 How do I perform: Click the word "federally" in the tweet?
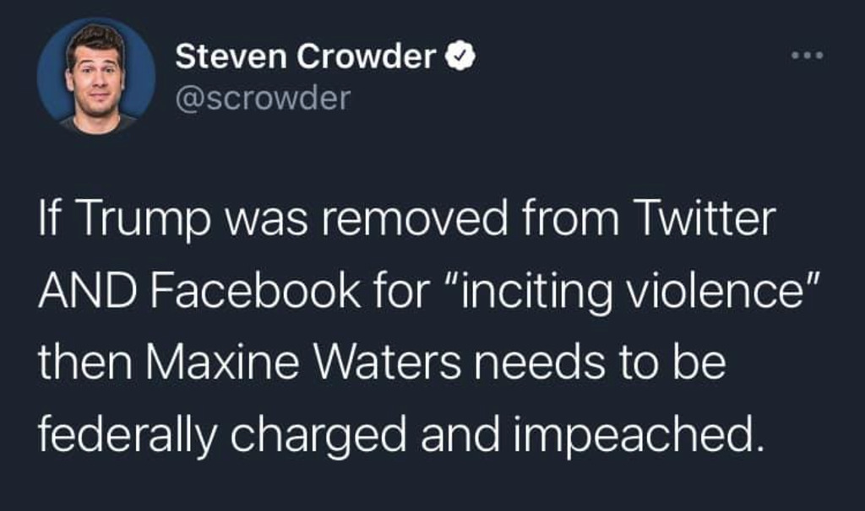[x=124, y=434]
